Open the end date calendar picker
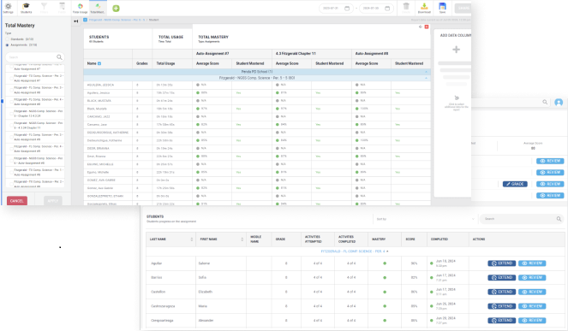The image size is (568, 331). 387,9
